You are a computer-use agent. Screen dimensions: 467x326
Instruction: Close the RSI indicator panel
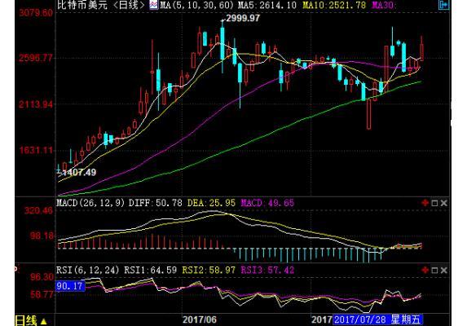coord(443,271)
